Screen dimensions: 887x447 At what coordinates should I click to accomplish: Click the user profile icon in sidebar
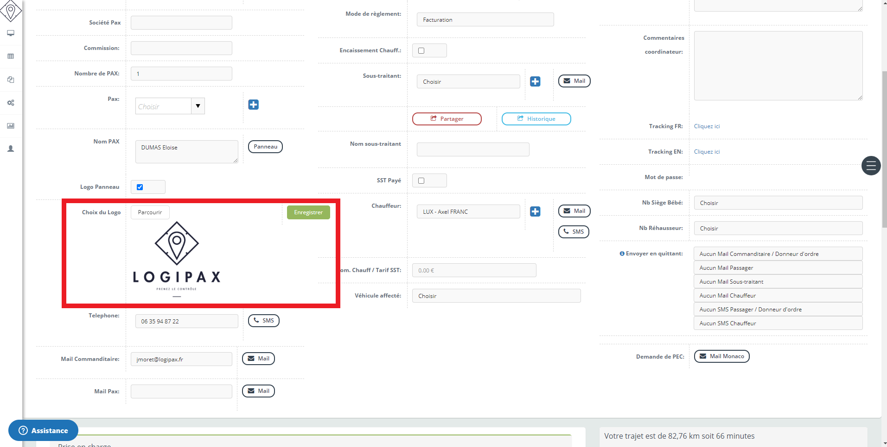11,149
